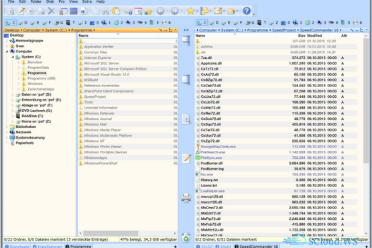Select Windows Defender folder in left pane
The height and width of the screenshot is (248, 372).
[99, 113]
